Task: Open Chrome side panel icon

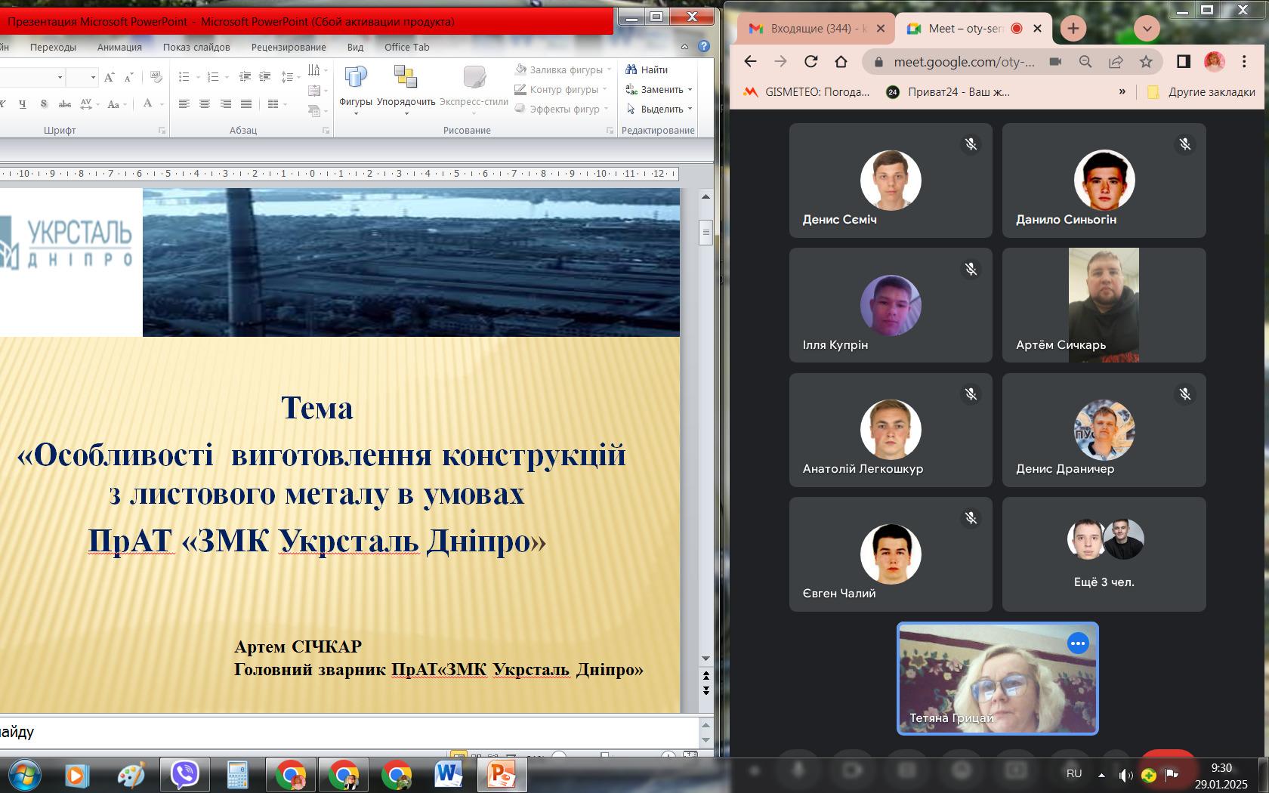Action: click(1184, 61)
